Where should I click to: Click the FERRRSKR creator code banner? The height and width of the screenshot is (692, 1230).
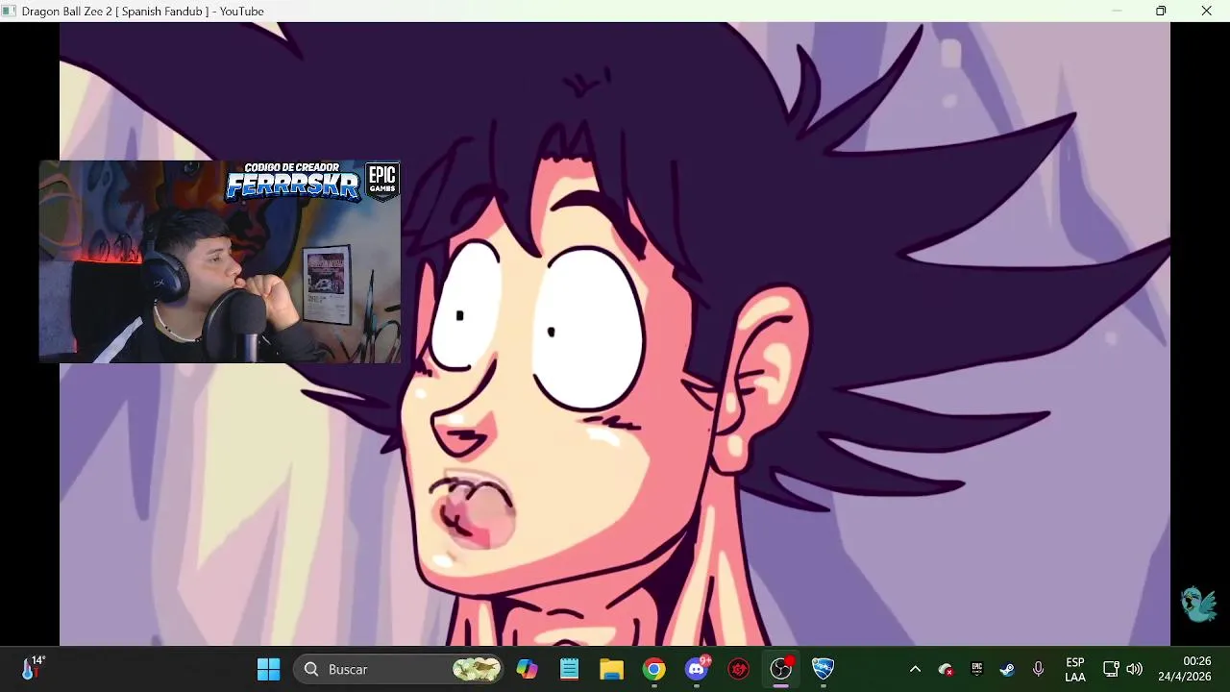(293, 181)
